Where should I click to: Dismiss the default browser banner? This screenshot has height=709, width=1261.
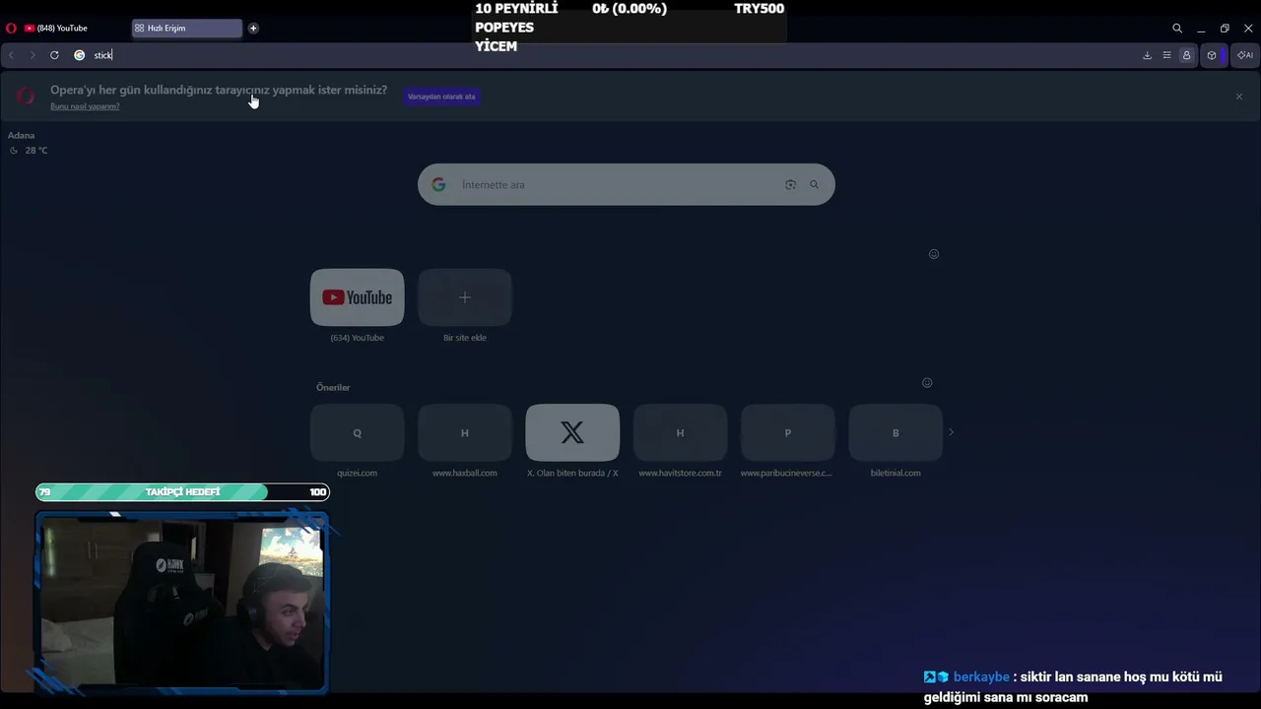pyautogui.click(x=1239, y=97)
